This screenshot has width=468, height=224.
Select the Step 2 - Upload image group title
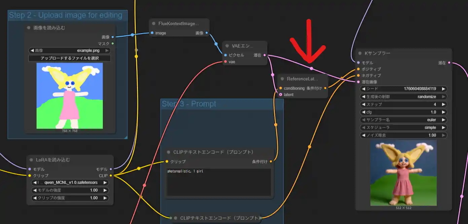tap(66, 15)
